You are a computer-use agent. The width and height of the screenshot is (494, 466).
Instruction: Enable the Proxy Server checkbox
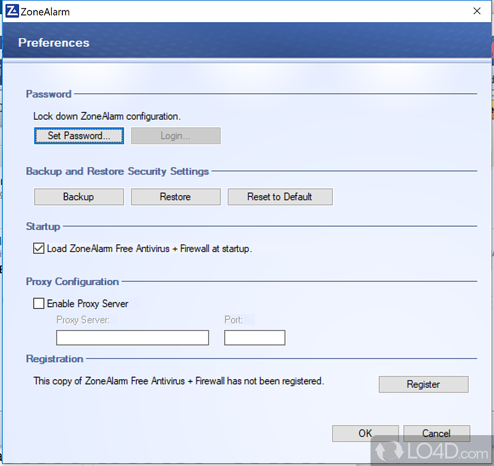pyautogui.click(x=39, y=303)
